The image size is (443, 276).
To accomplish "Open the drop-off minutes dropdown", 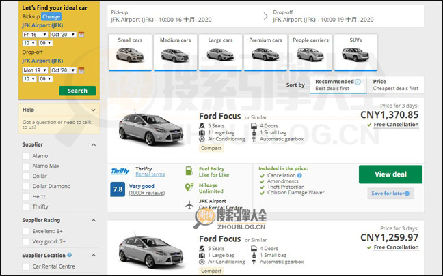I will [x=46, y=79].
